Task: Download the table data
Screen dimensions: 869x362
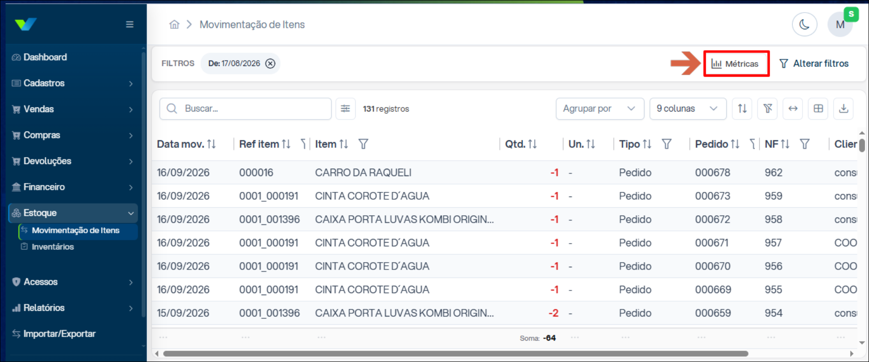Action: point(843,109)
